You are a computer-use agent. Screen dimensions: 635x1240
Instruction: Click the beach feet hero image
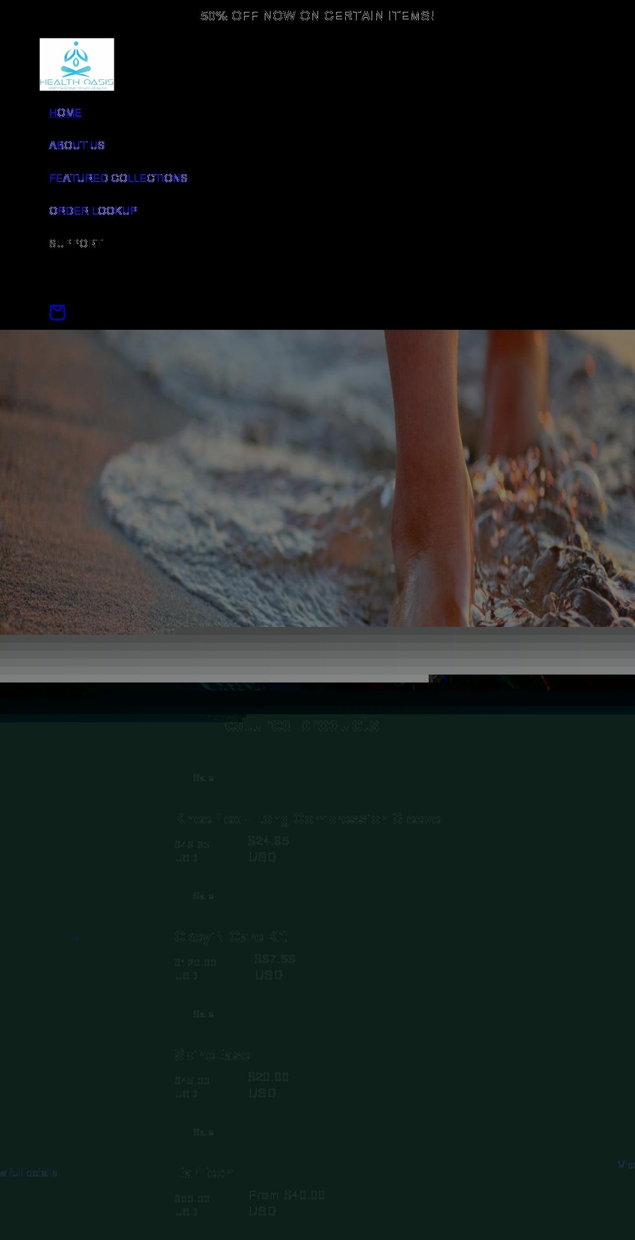click(x=317, y=478)
